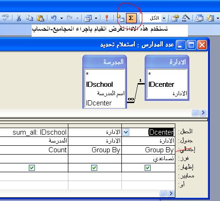220x201 pixels.
Task: Click the Build wand icon
Action: [x=186, y=18]
